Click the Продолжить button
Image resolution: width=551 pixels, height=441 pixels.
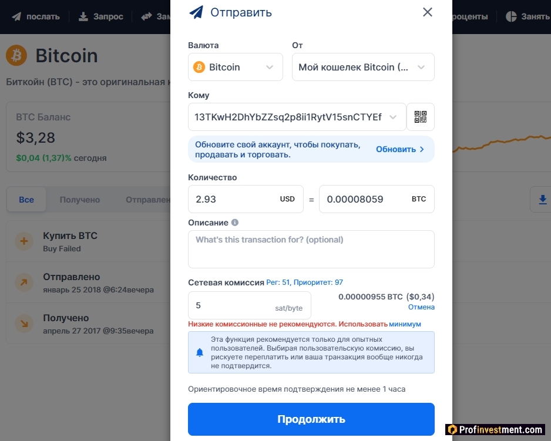coord(311,419)
